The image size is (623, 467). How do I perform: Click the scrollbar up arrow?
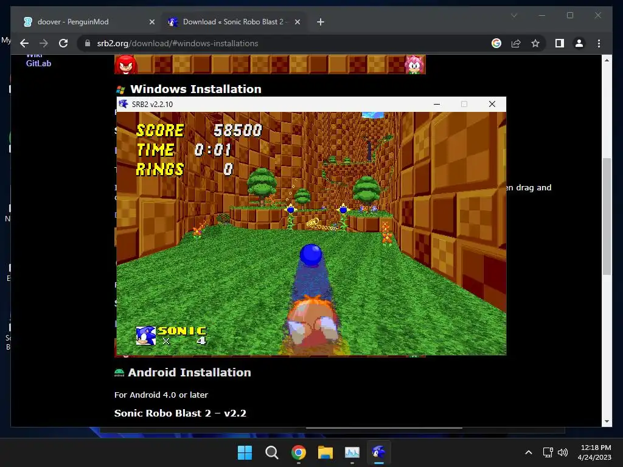pos(607,60)
